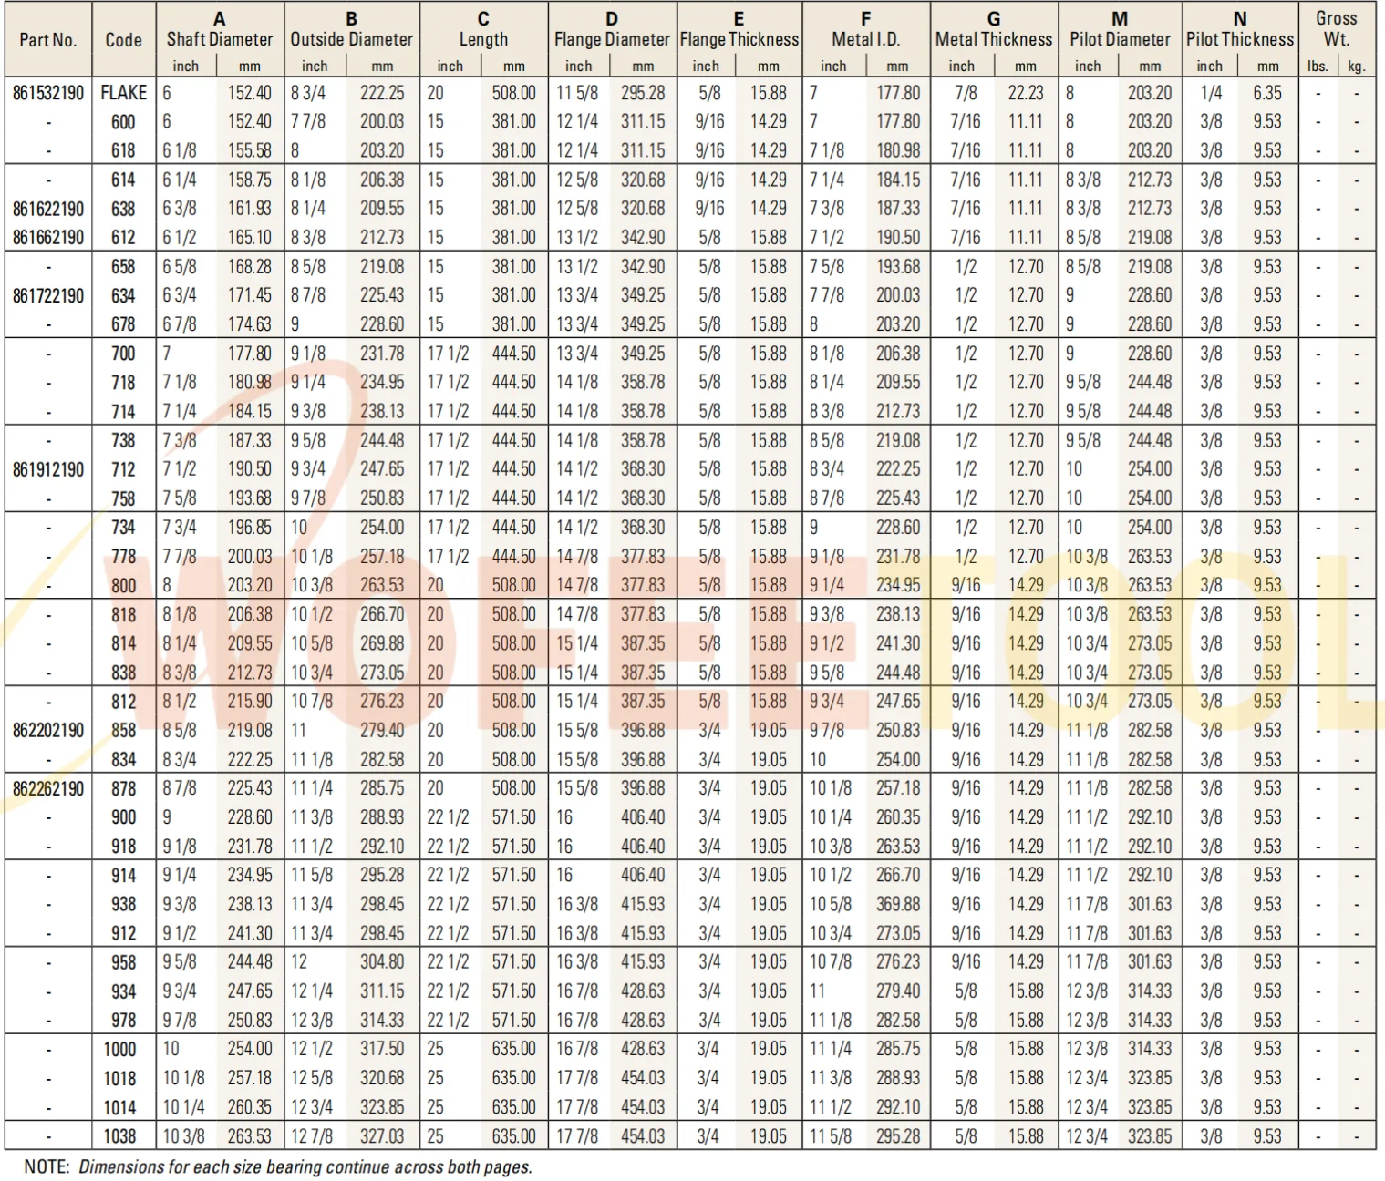The height and width of the screenshot is (1181, 1385).
Task: Click metal thickness value 22.23
Action: (1026, 93)
